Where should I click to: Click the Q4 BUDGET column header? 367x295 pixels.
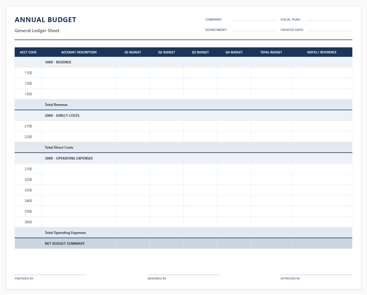click(x=234, y=52)
